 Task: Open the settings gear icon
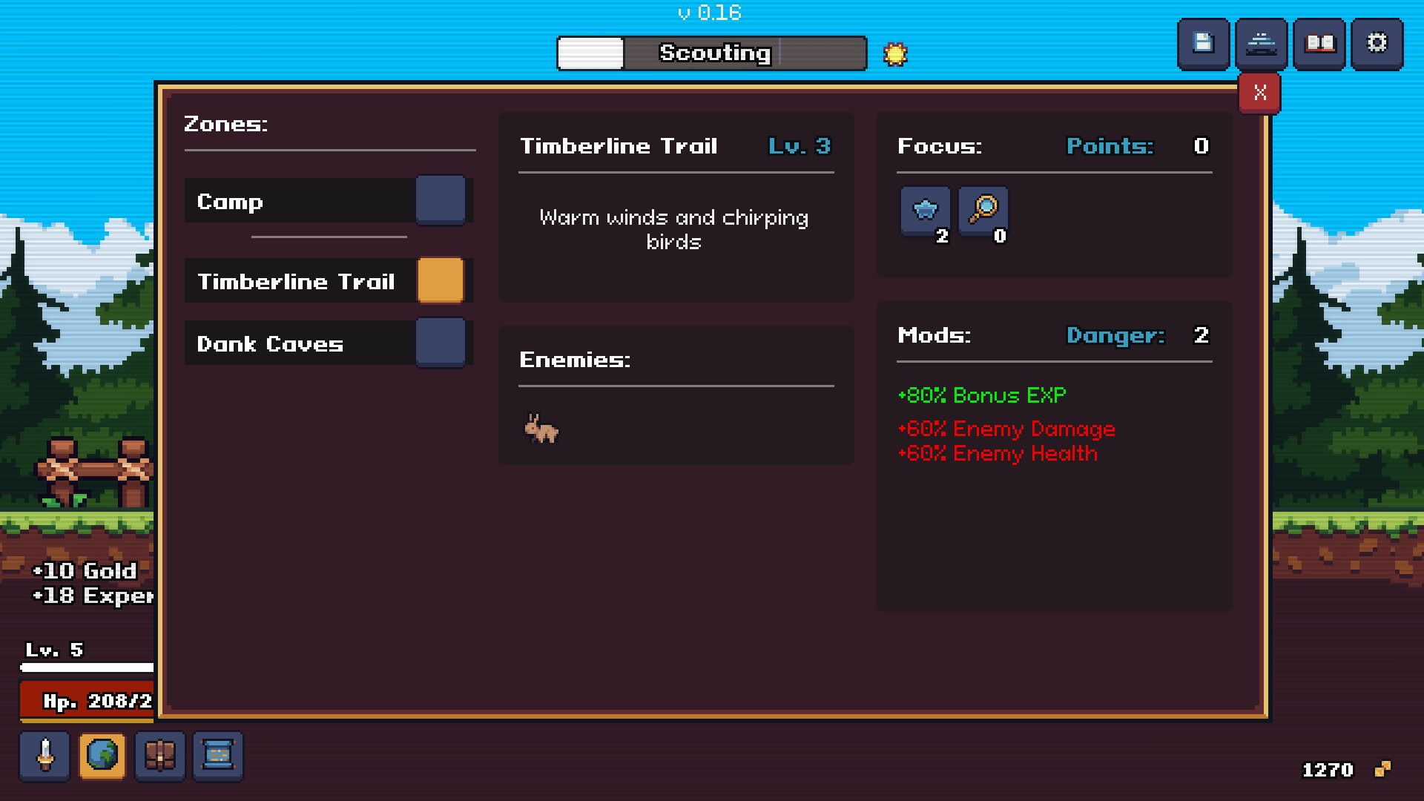(1377, 44)
